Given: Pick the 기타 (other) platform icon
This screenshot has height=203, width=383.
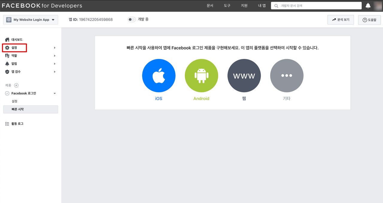Looking at the screenshot, I should click(x=287, y=75).
